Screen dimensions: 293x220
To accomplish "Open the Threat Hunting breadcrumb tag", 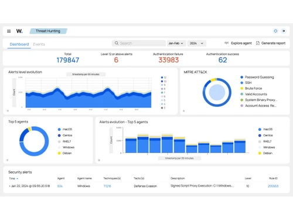I will 48,31.
